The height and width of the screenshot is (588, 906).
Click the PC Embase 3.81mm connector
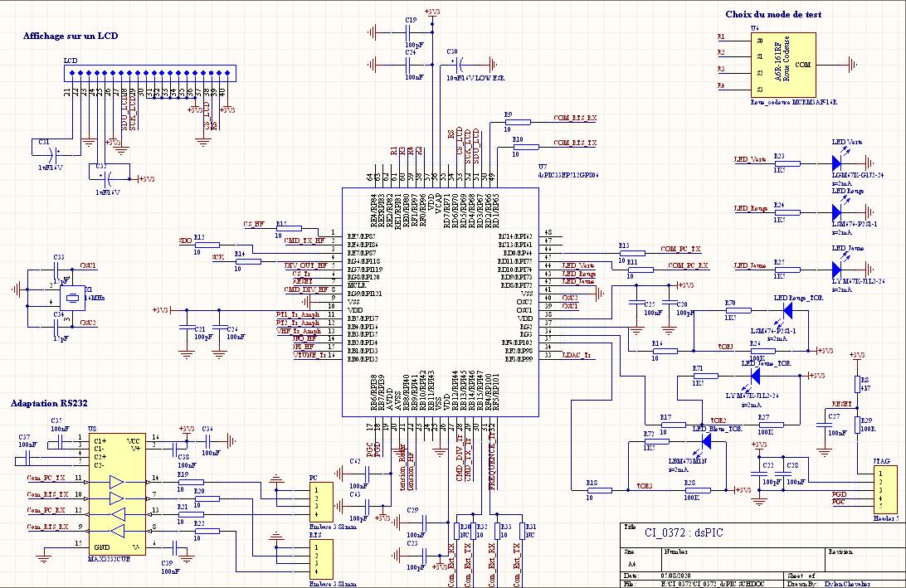(321, 502)
